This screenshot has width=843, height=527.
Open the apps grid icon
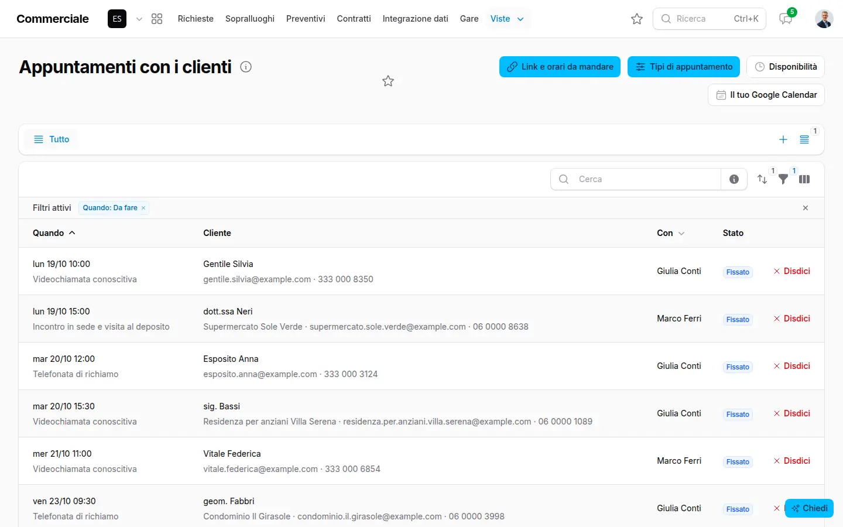156,19
